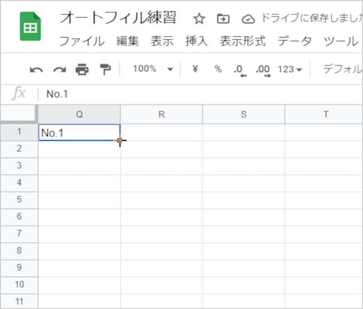Screen dimensions: 363x309
Task: Open the データ menu
Action: [x=294, y=41]
